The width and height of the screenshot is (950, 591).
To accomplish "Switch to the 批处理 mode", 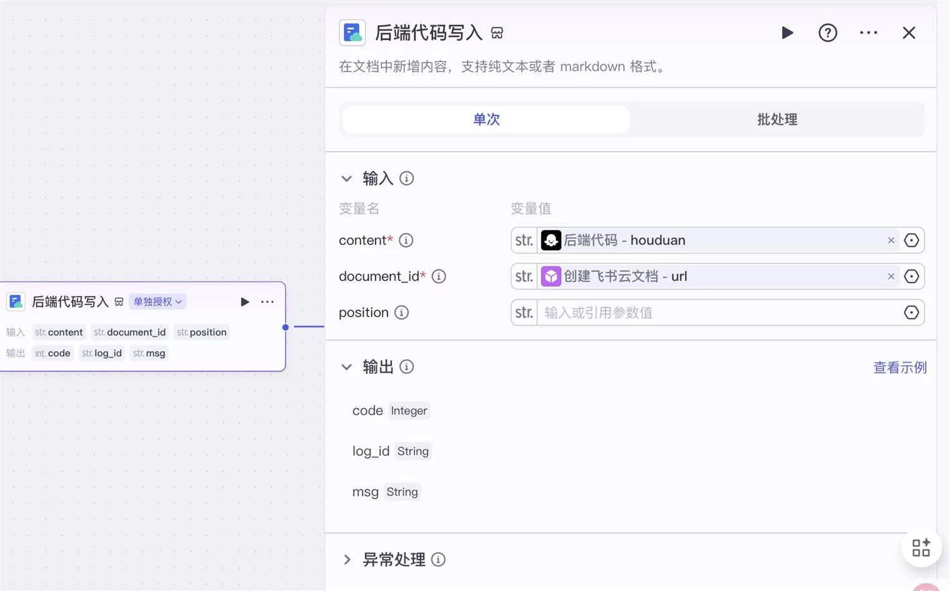I will [x=776, y=119].
